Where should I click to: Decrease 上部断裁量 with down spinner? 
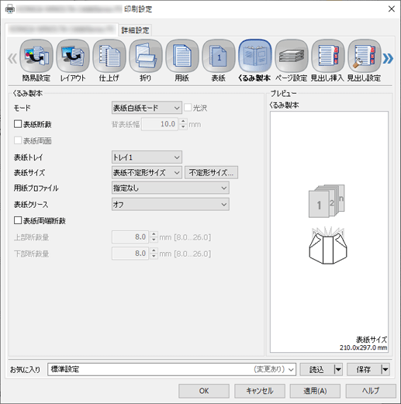[154, 240]
